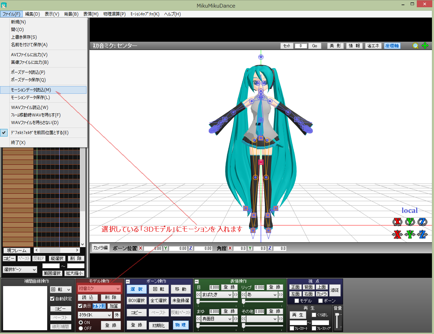Screen dimensions: 434x334
Task: Collapse the ボーン操作 panel with minus icon
Action: tap(127, 282)
